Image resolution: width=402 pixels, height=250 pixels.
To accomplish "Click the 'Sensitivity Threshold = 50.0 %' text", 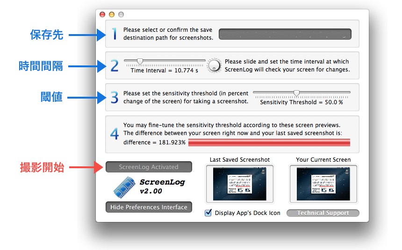I will coord(301,102).
